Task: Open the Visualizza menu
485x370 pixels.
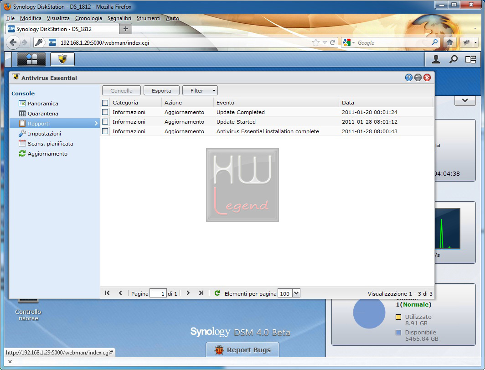Action: pos(58,18)
